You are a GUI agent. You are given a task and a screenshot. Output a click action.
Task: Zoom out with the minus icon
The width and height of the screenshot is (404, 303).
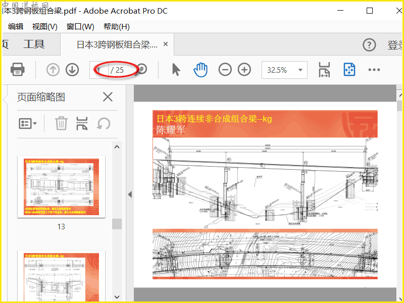225,70
